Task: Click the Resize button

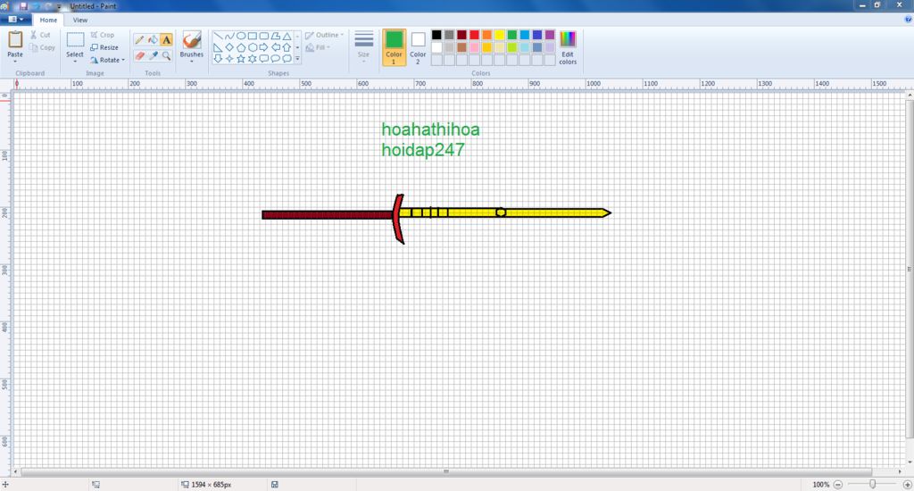Action: (x=104, y=47)
